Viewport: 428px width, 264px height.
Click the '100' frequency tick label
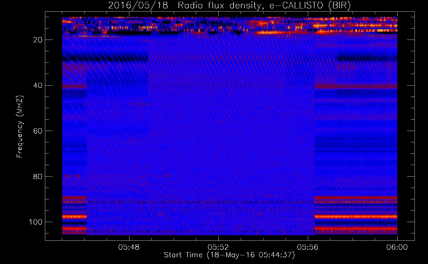[x=36, y=222]
